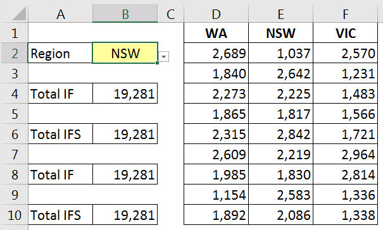Select NSW value 2,583

280,195
